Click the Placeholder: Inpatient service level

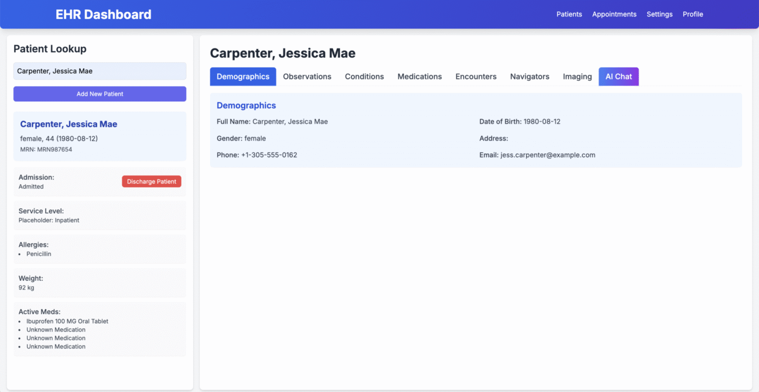[49, 220]
